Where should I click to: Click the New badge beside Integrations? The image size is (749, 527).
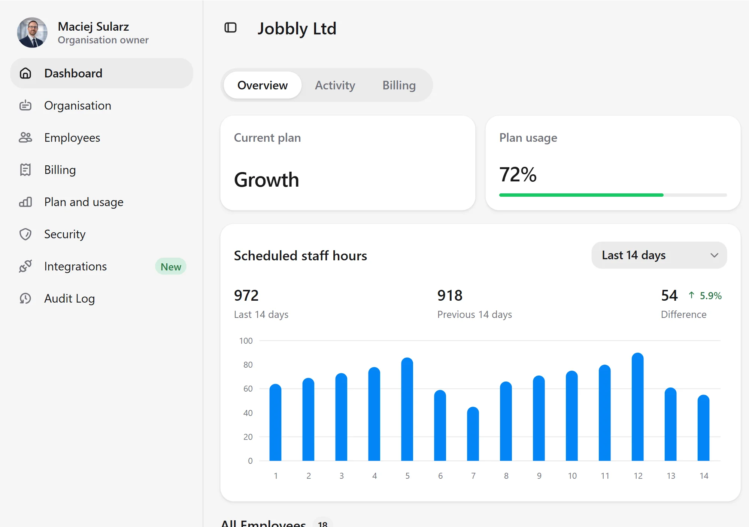click(171, 267)
